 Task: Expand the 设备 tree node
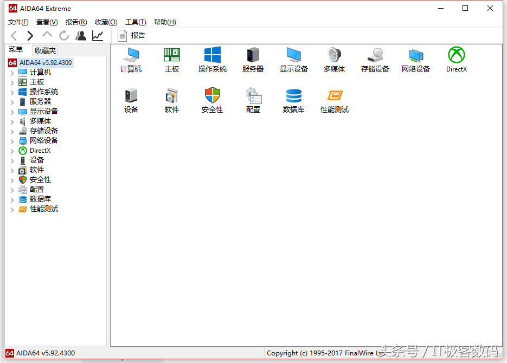click(12, 161)
